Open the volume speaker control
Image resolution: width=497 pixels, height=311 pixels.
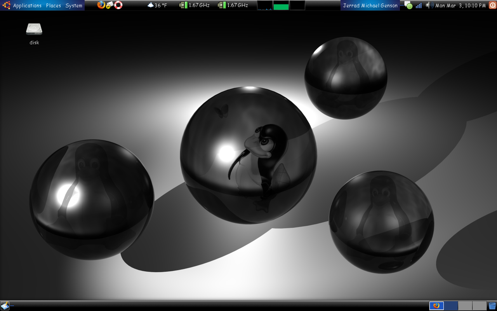tap(429, 5)
